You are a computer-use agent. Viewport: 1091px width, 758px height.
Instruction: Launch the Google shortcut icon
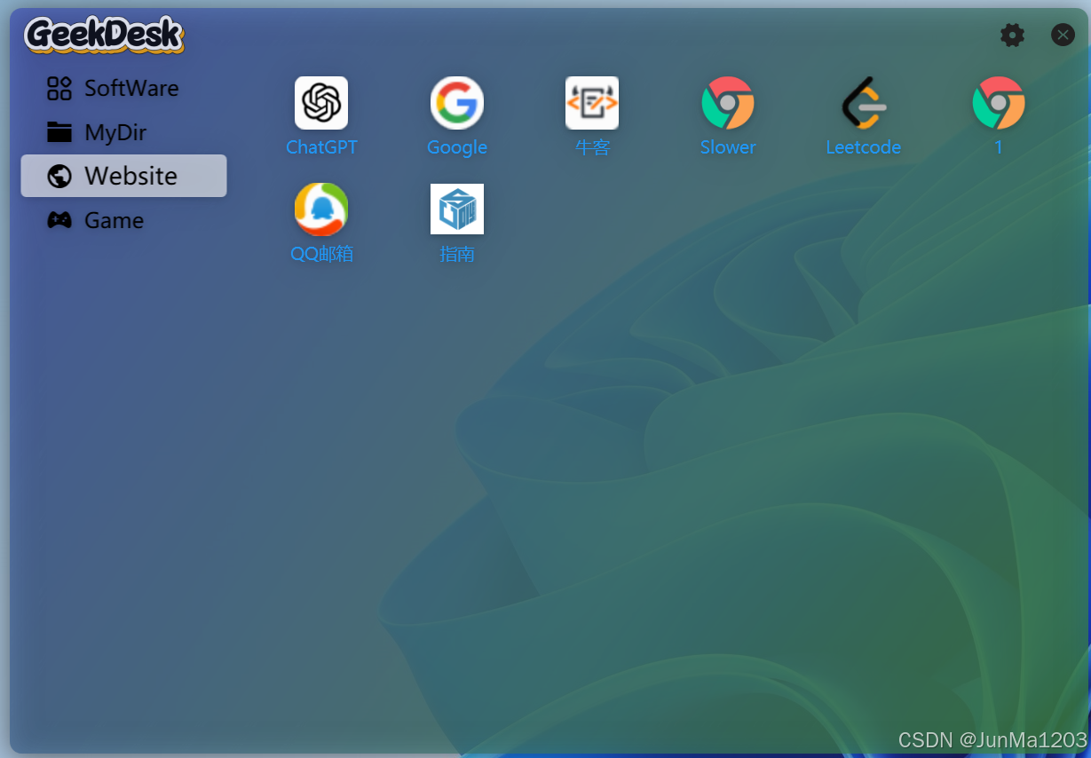click(457, 103)
